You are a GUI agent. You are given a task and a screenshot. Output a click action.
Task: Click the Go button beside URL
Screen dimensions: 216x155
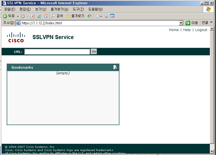click(x=94, y=52)
